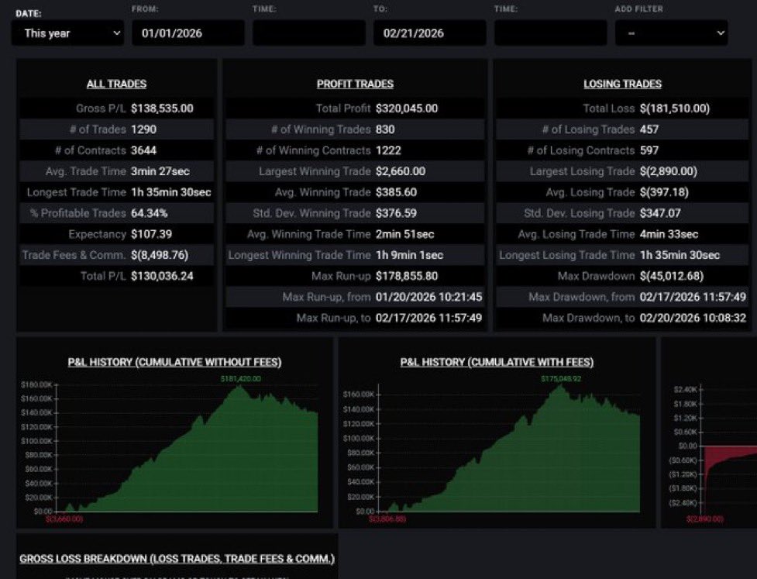
Task: Select the Max Run-up value $178,855.80
Action: pyautogui.click(x=407, y=276)
